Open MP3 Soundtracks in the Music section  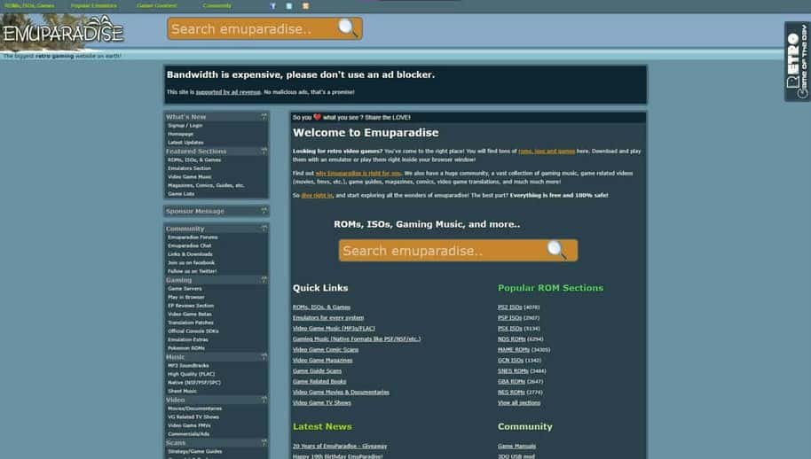click(188, 366)
